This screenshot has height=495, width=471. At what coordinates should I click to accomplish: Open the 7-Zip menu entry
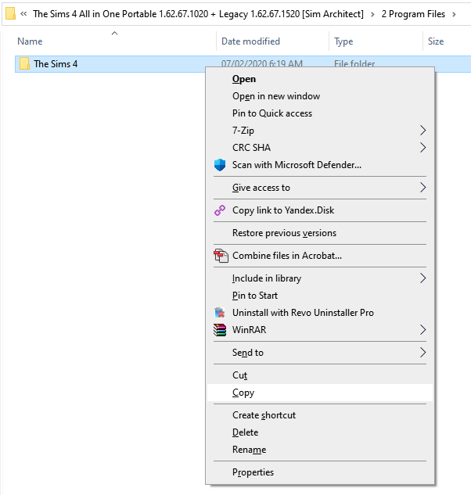(x=320, y=131)
